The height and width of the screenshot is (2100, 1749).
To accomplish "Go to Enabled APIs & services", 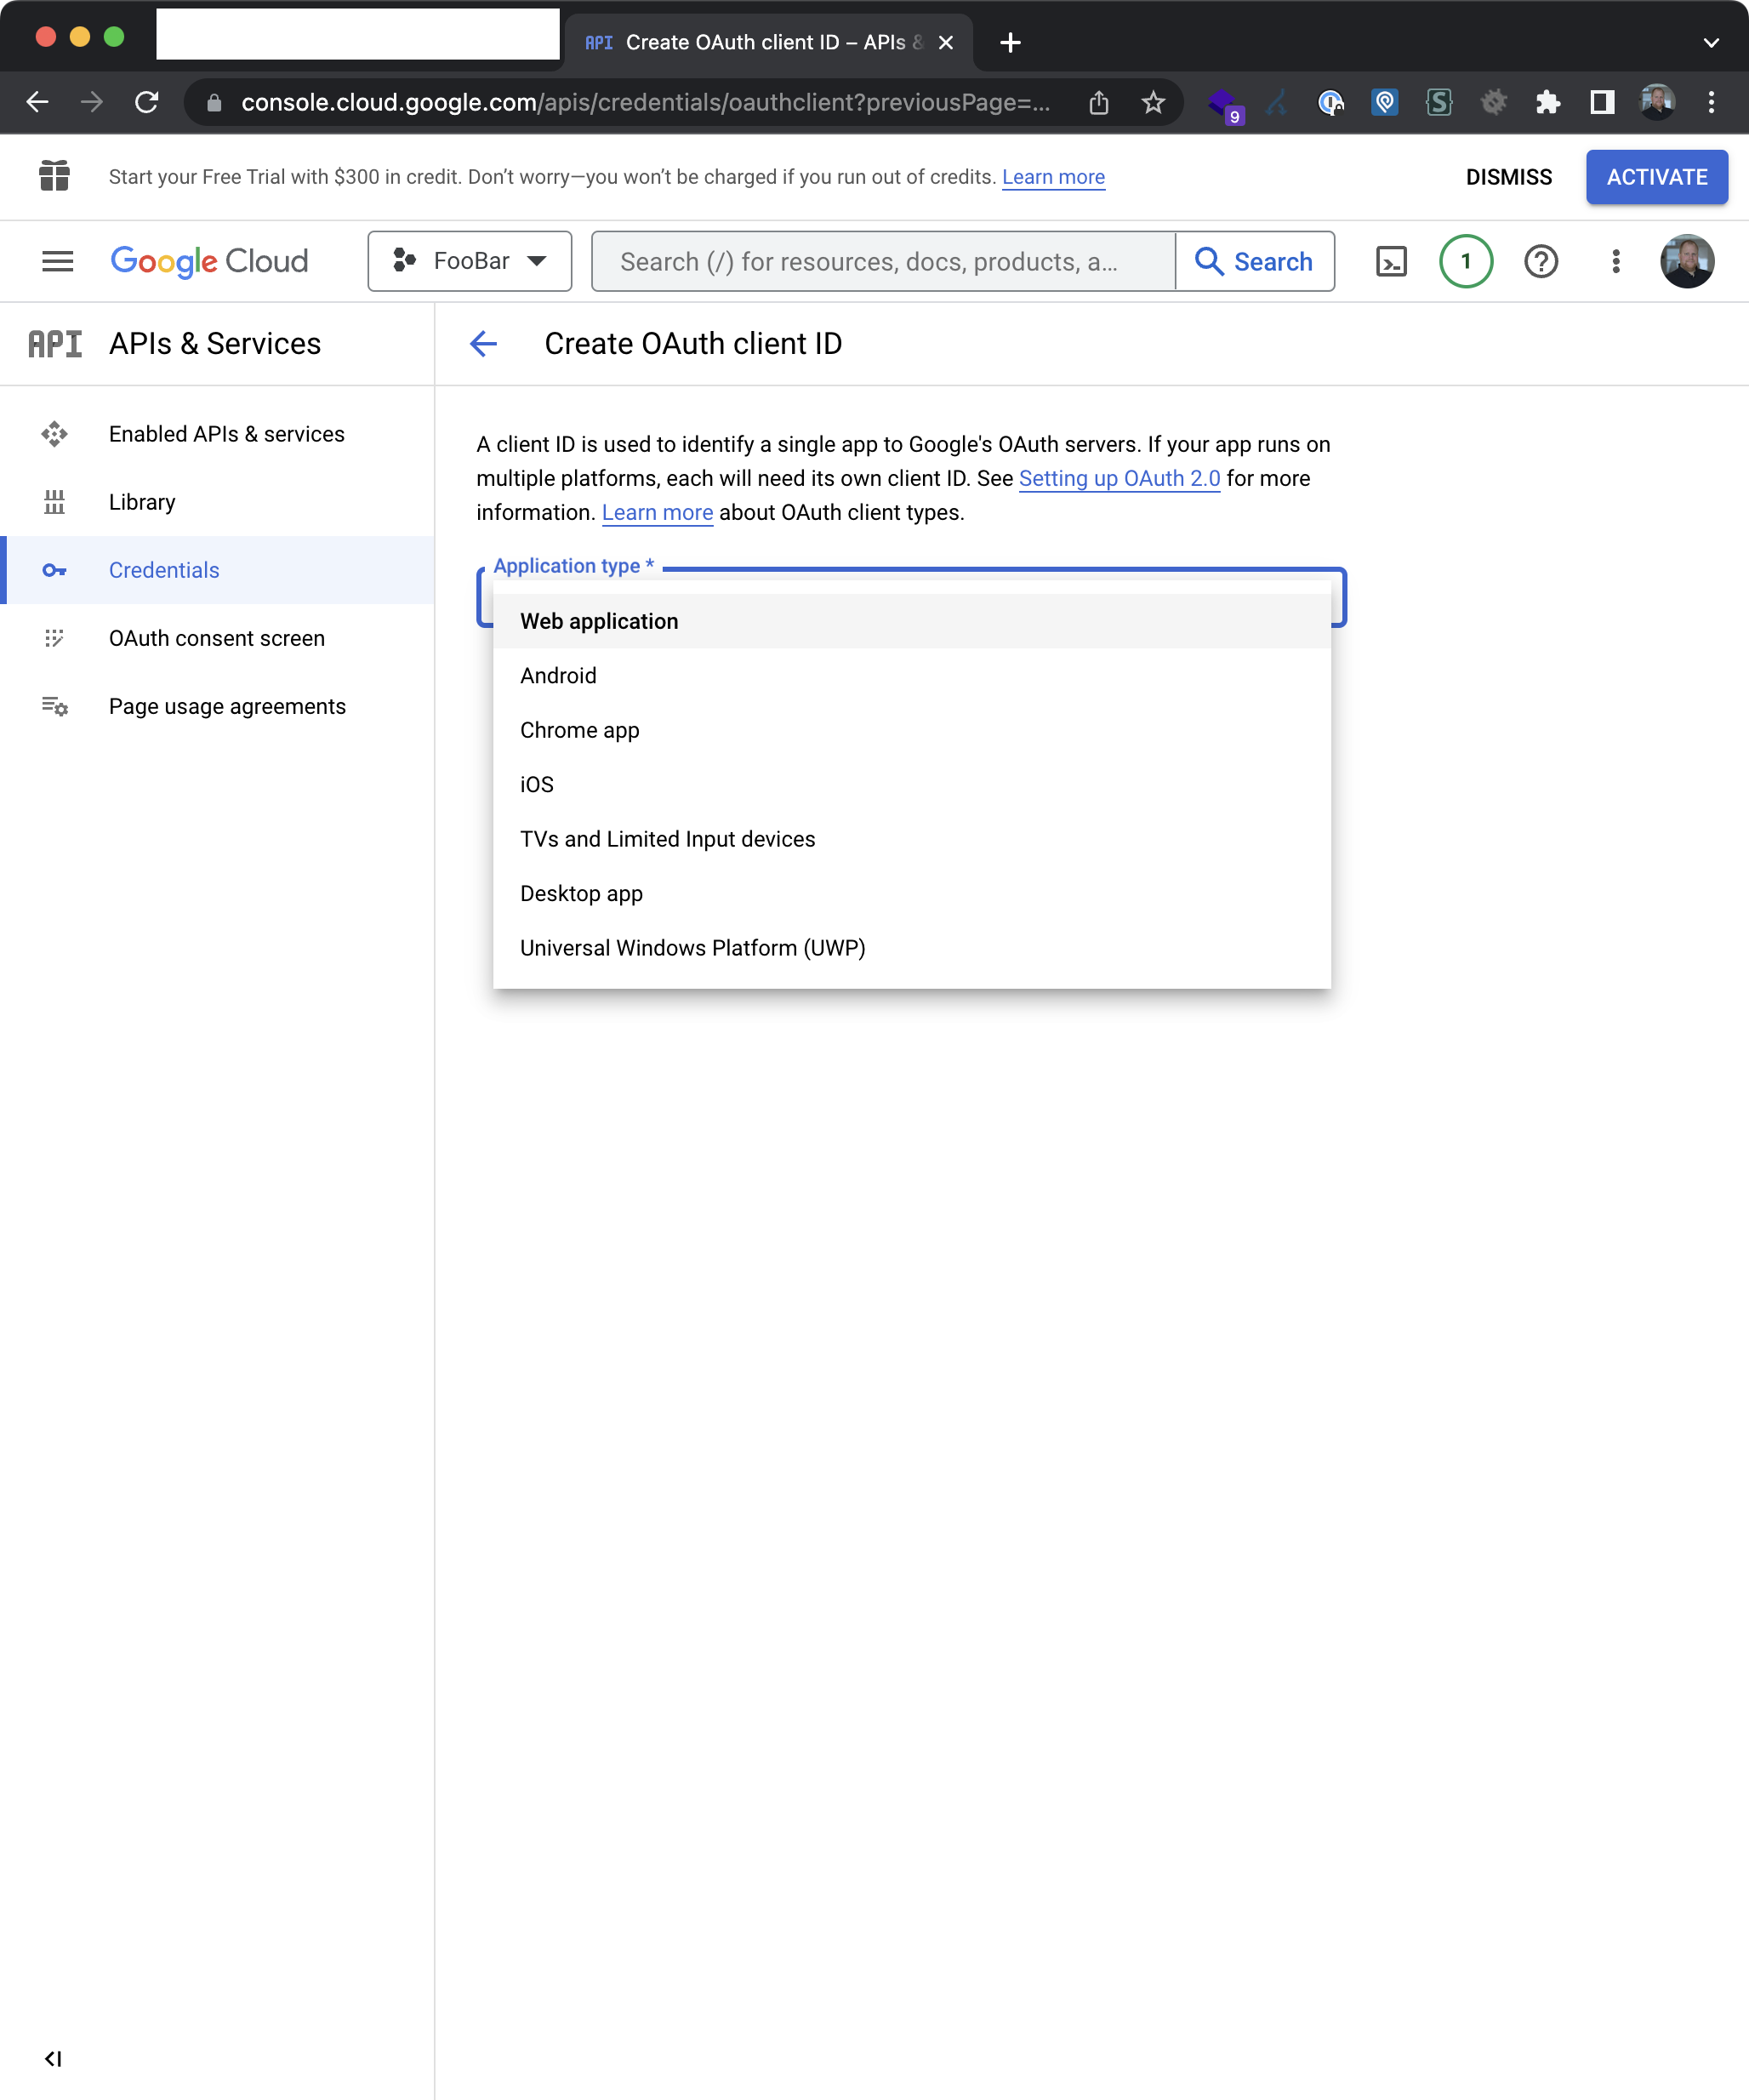I will point(226,434).
